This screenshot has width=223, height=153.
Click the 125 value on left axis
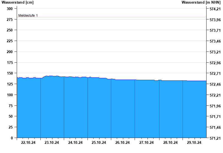[10, 84]
